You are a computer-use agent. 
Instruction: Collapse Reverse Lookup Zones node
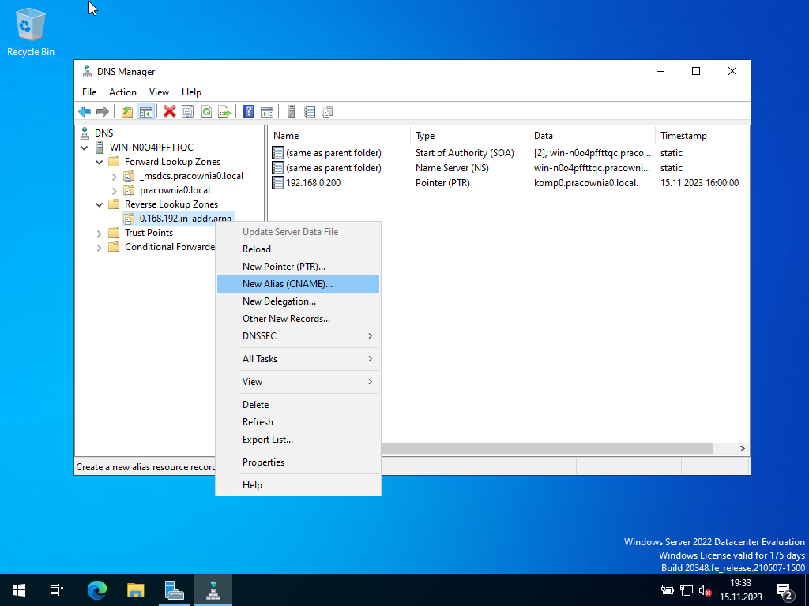point(99,204)
